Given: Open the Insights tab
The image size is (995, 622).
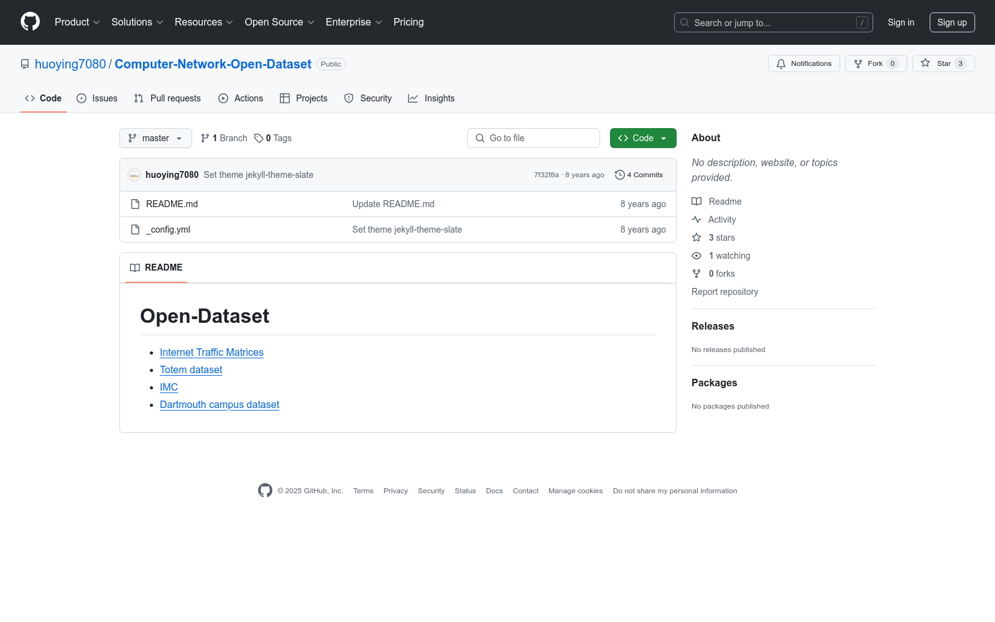Looking at the screenshot, I should 431,98.
